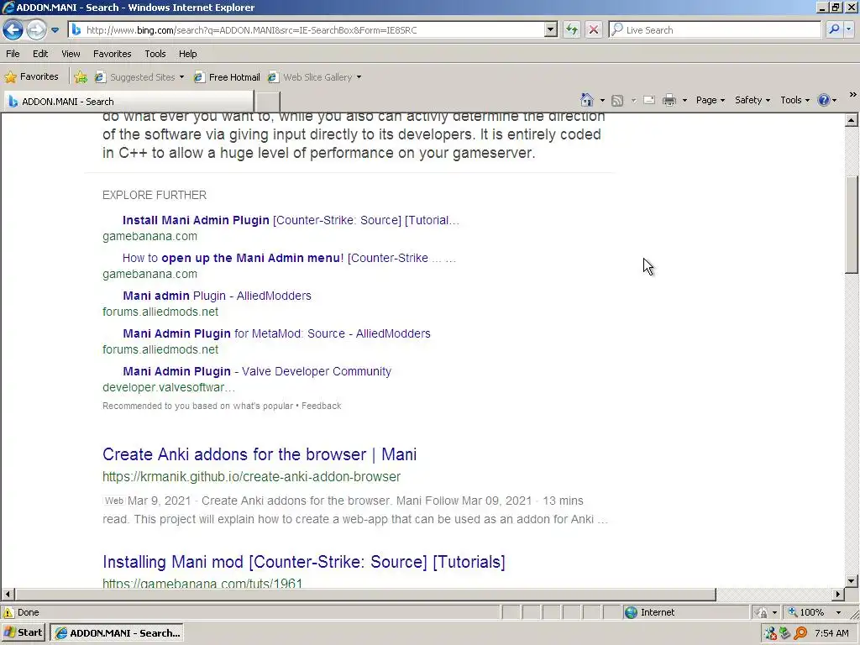Click the Print icon
This screenshot has height=645, width=860.
[669, 101]
